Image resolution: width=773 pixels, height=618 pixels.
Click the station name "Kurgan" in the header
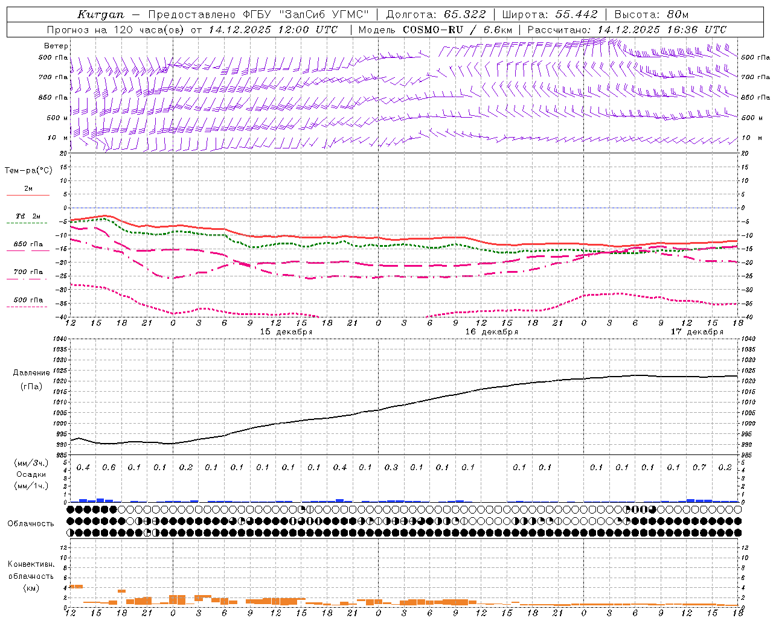coord(101,14)
